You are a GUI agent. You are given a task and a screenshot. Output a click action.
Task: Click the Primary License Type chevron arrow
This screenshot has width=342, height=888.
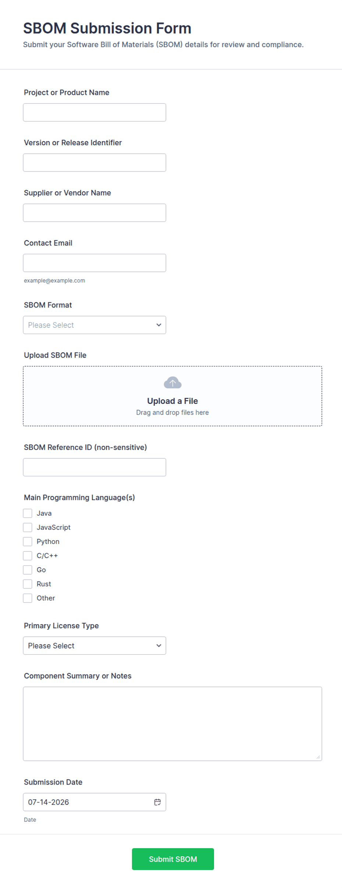[x=159, y=646]
